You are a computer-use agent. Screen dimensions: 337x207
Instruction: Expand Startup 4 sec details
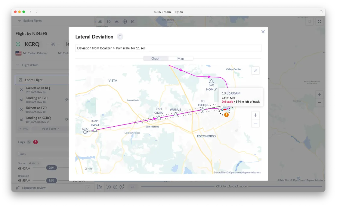tap(34, 163)
